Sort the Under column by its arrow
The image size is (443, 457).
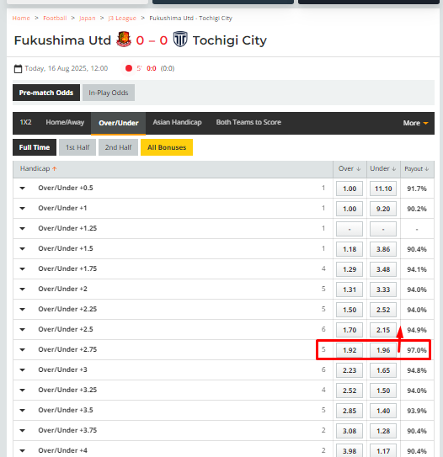point(393,169)
